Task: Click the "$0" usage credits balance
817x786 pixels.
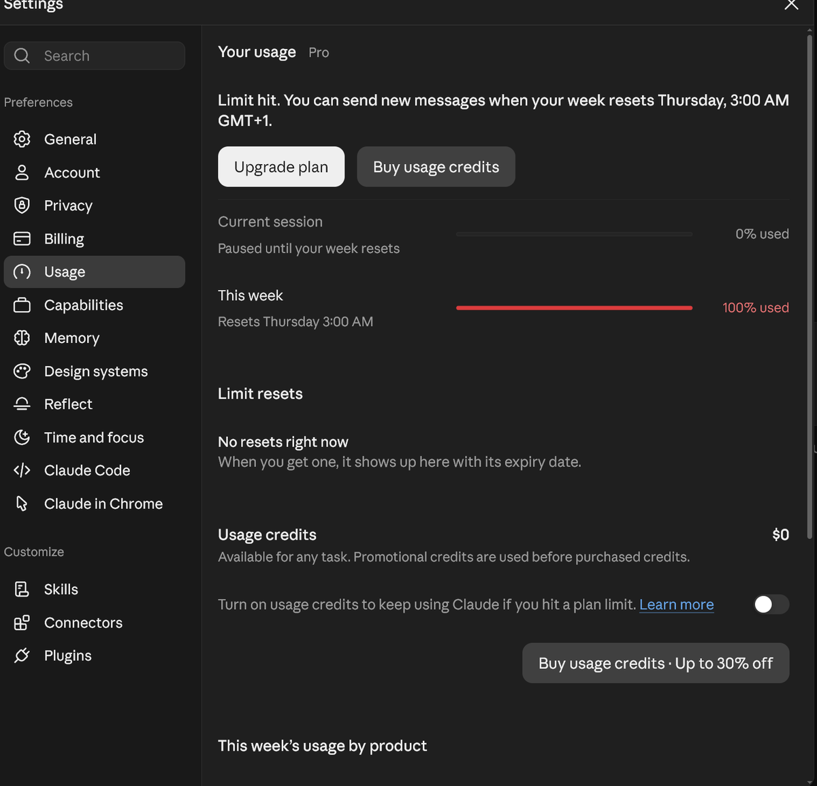Action: click(x=780, y=534)
